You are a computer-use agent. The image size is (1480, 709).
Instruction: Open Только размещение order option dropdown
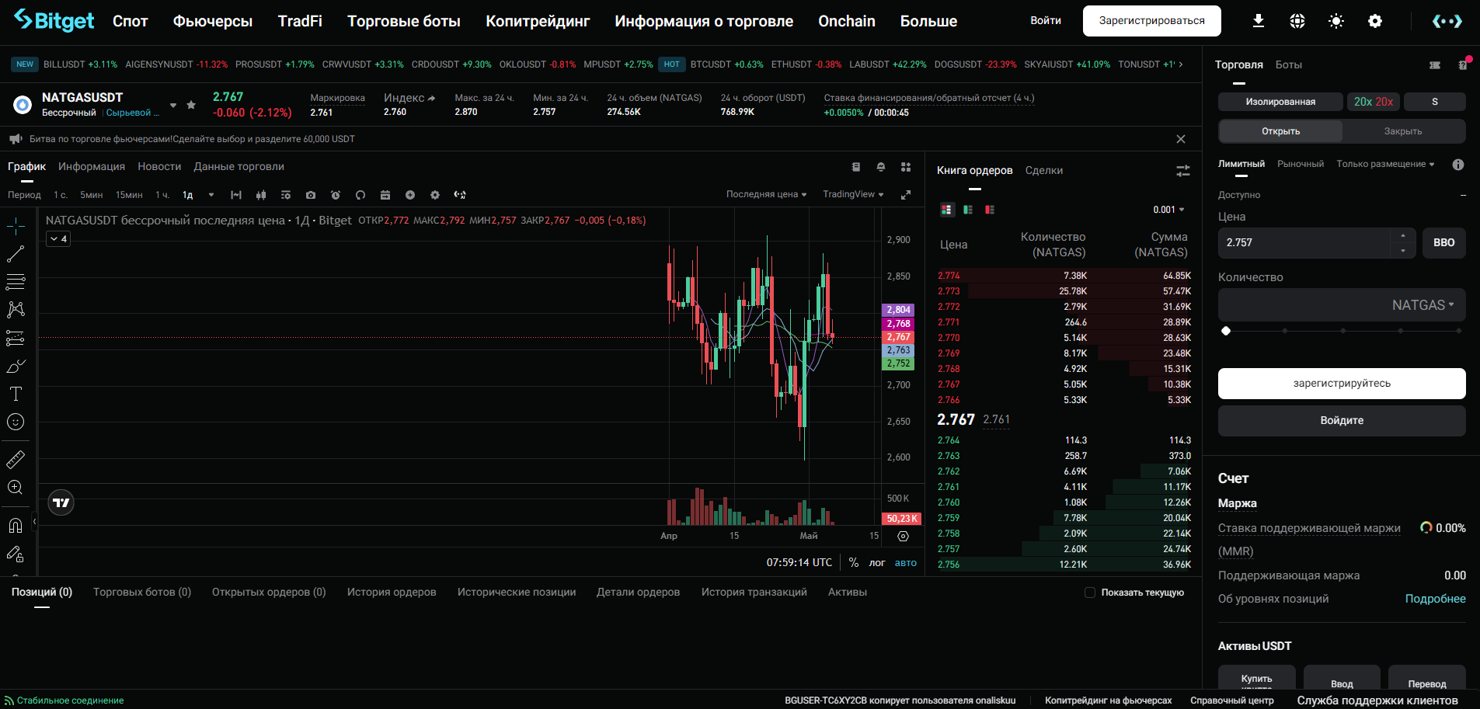[x=1385, y=164]
